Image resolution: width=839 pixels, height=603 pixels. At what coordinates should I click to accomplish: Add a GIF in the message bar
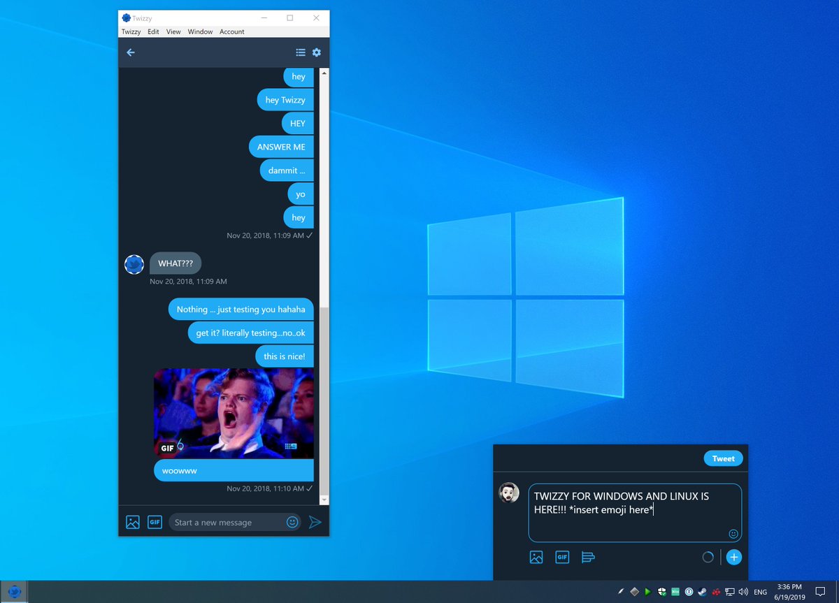pyautogui.click(x=155, y=522)
